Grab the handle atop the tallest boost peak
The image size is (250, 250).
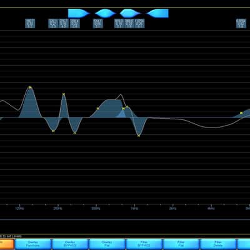coord(30,87)
